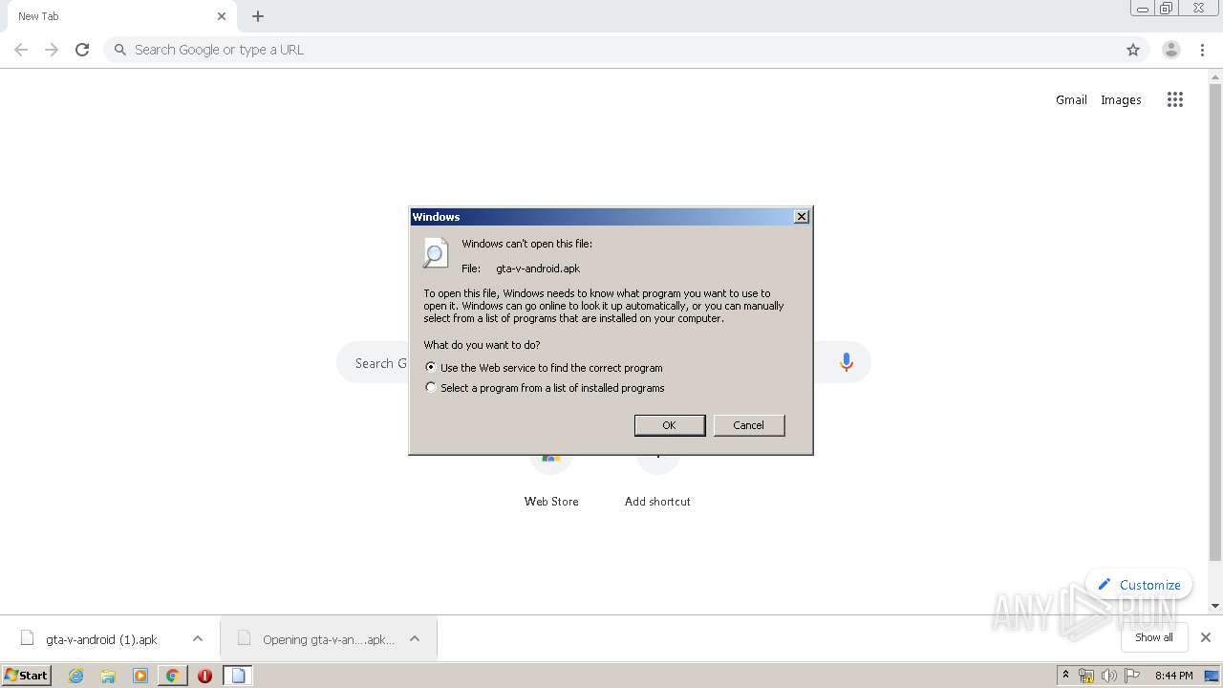Click the 8:44 PM taskbar clock
Image resolution: width=1223 pixels, height=688 pixels.
click(1173, 676)
